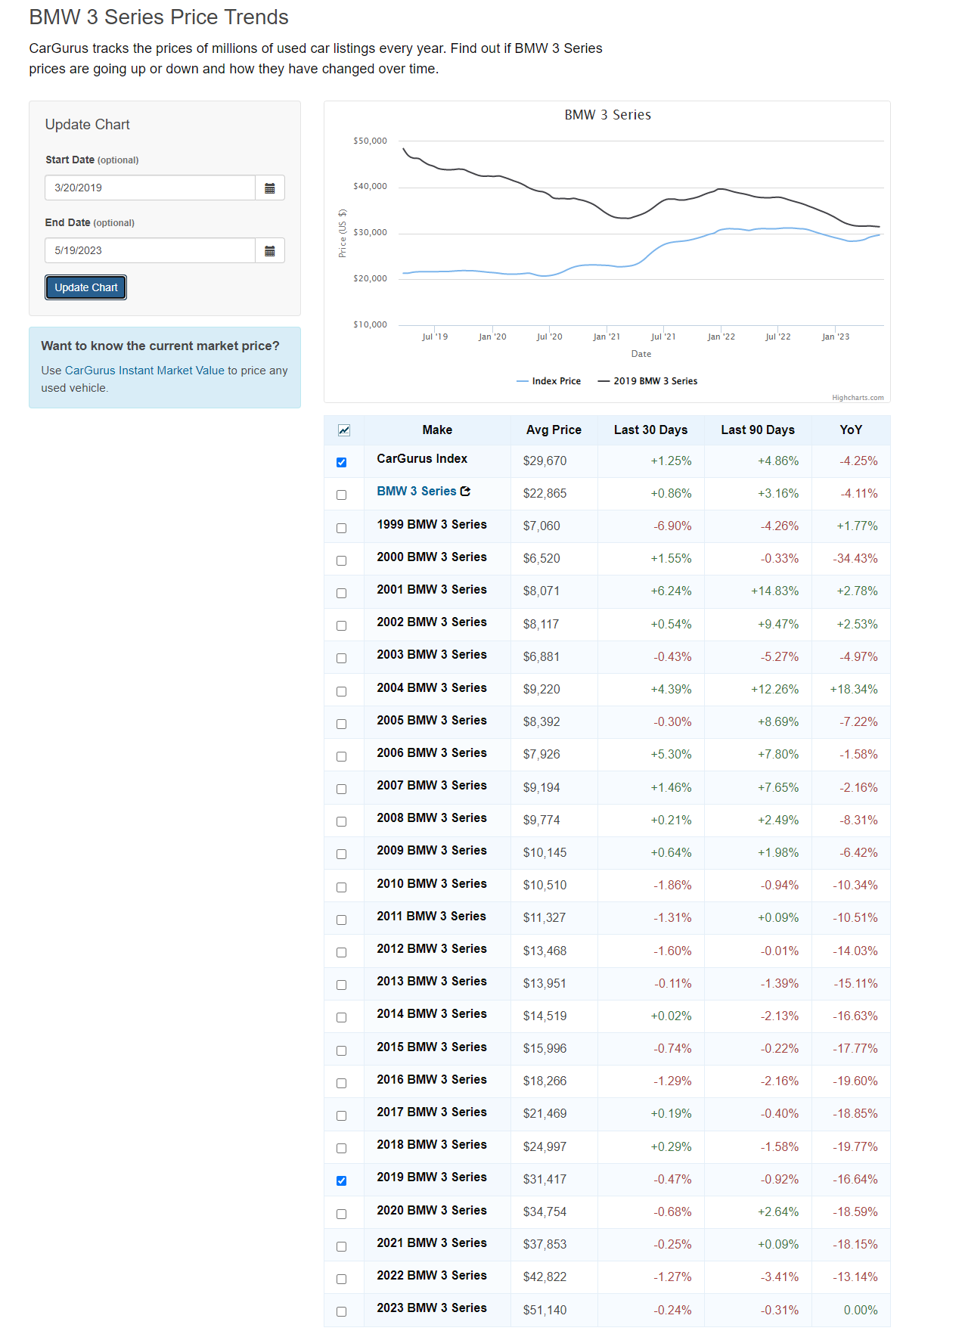Screen dimensions: 965x1334
Task: Check the 2015 BMW 3 Series checkbox
Action: pyautogui.click(x=342, y=1050)
